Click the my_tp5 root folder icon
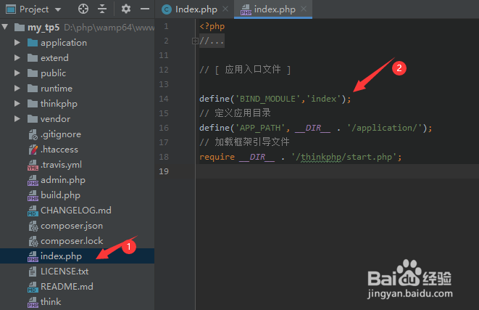 20,28
